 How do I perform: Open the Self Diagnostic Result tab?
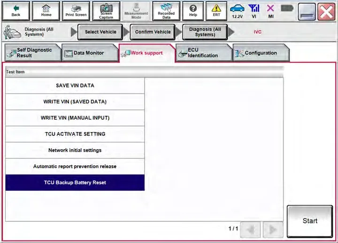pos(32,53)
